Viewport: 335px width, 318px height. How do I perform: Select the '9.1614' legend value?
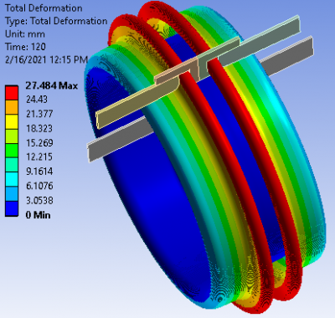[39, 172]
